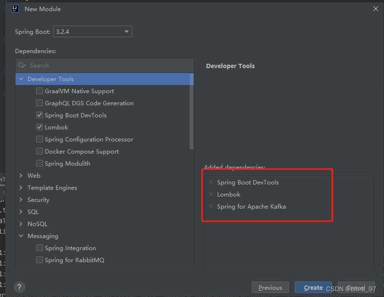Expand the Security category
This screenshot has width=384, height=297.
point(21,199)
